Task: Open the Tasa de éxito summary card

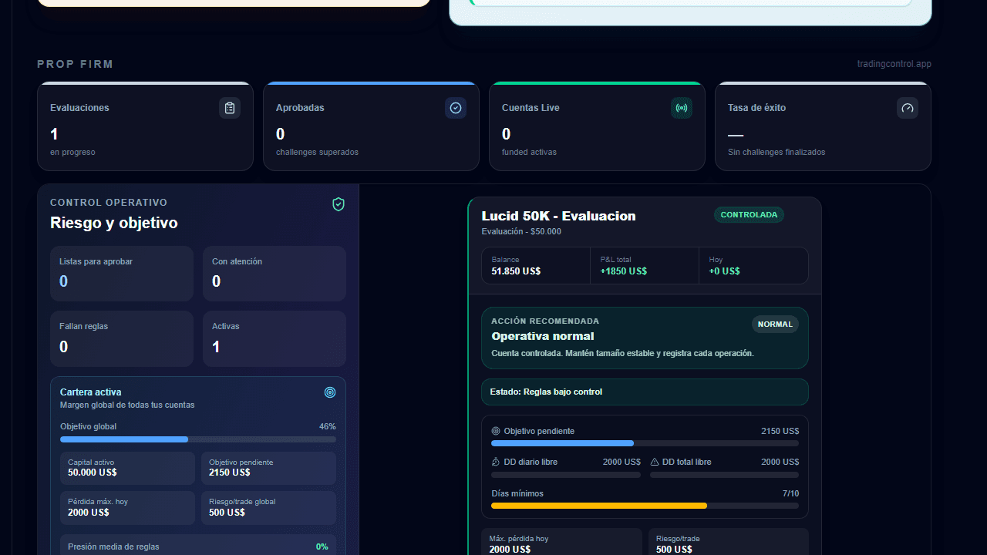Action: tap(823, 126)
